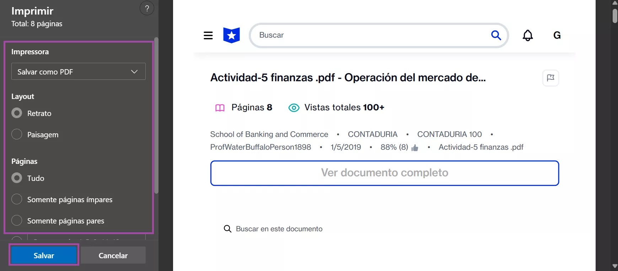The image size is (618, 271).
Task: Open notifications via the bell icon
Action: pos(528,35)
